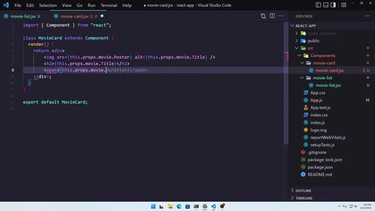Click the SVG icon beside logo.svg
Image resolution: width=375 pixels, height=211 pixels.
click(306, 130)
